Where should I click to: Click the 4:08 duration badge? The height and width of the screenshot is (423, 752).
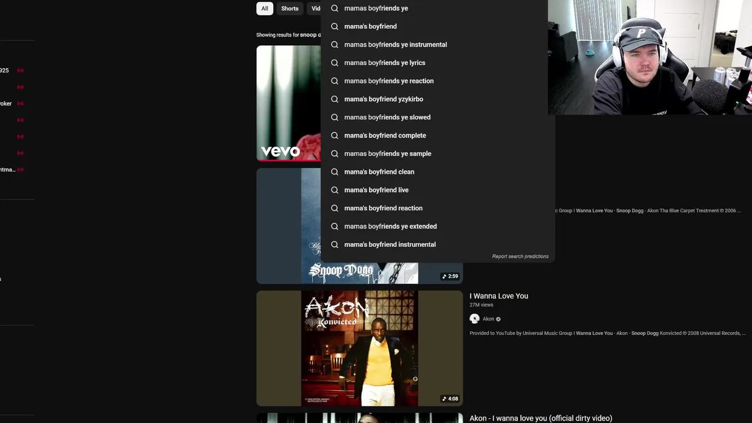450,399
